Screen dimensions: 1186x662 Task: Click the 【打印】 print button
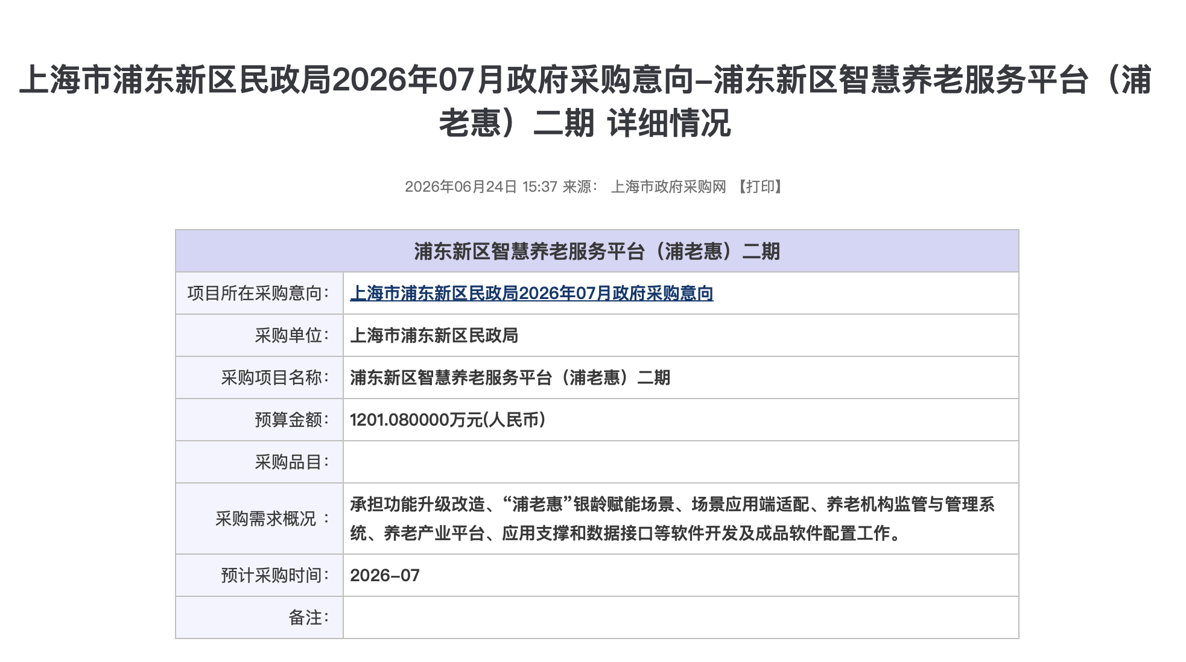(760, 187)
